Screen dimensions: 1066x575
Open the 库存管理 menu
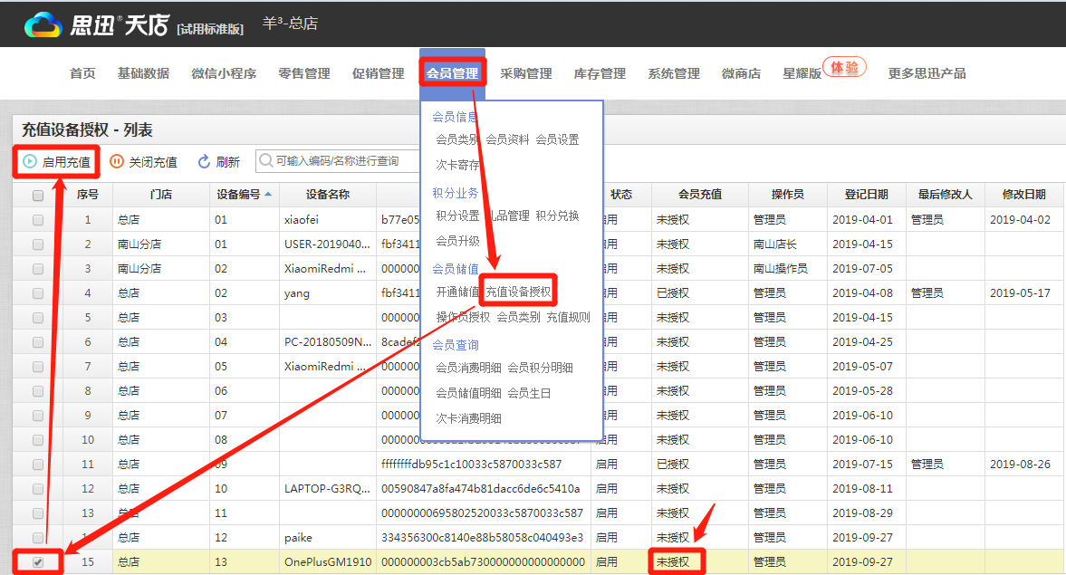[x=600, y=73]
